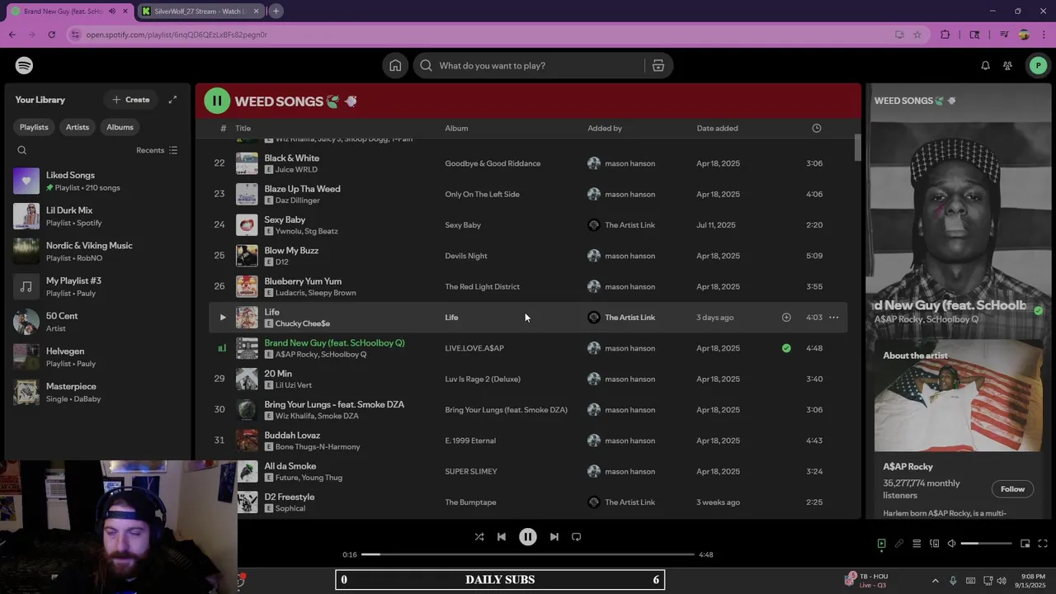1056x594 pixels.
Task: Open the Spotify home page via house icon
Action: pos(395,65)
